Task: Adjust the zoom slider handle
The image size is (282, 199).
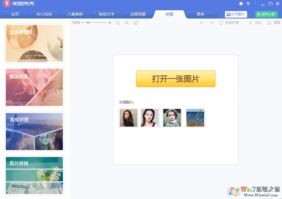Action: (91, 23)
